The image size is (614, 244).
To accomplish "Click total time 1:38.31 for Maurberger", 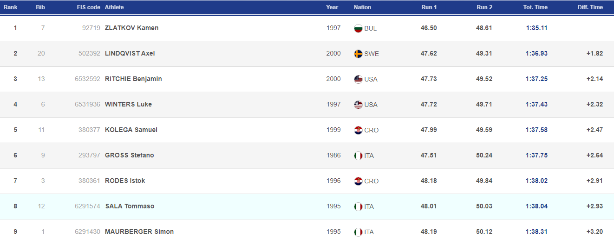I will tap(536, 231).
